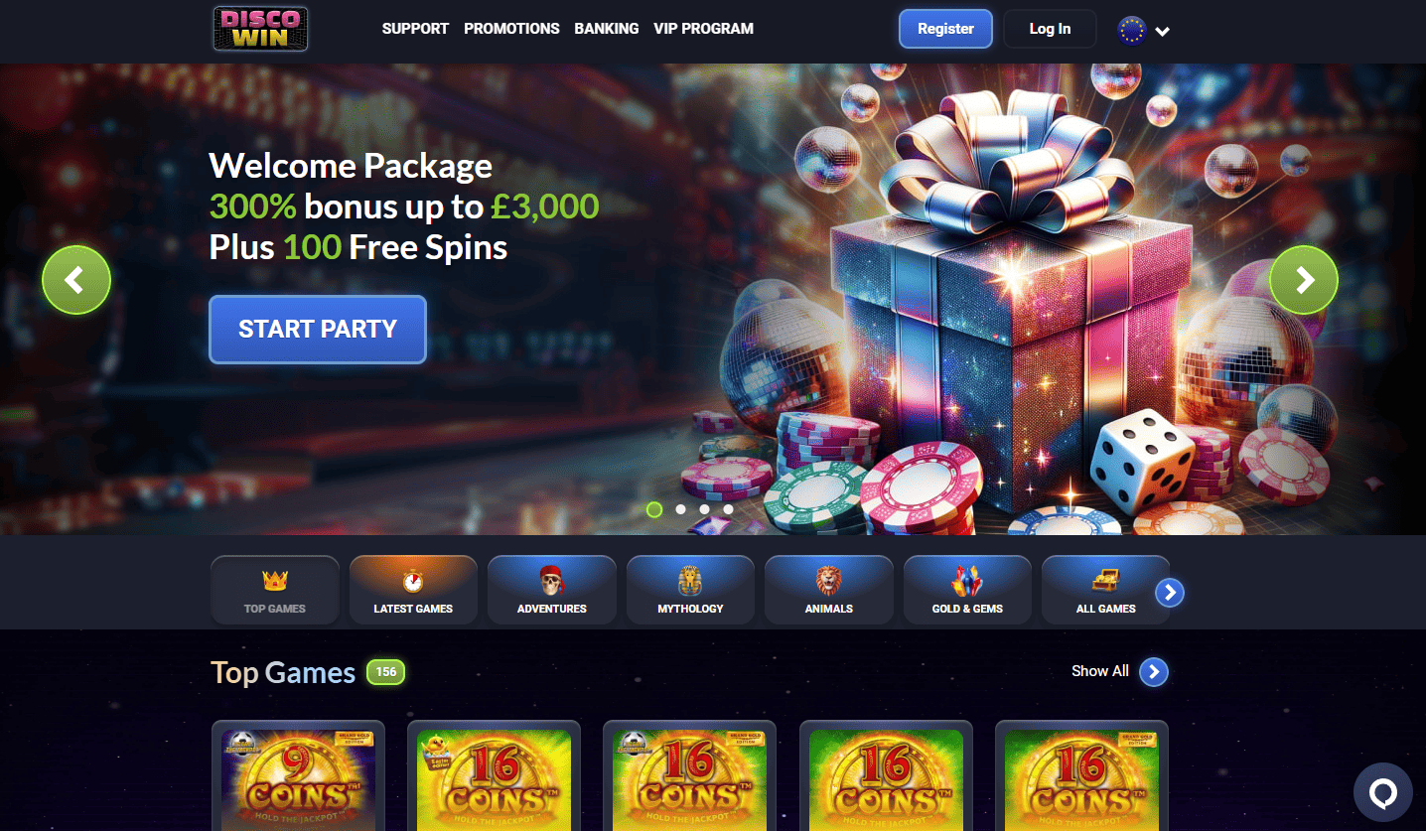Open Latest Games stopwatch category
Image resolution: width=1426 pixels, height=831 pixels.
[x=413, y=590]
